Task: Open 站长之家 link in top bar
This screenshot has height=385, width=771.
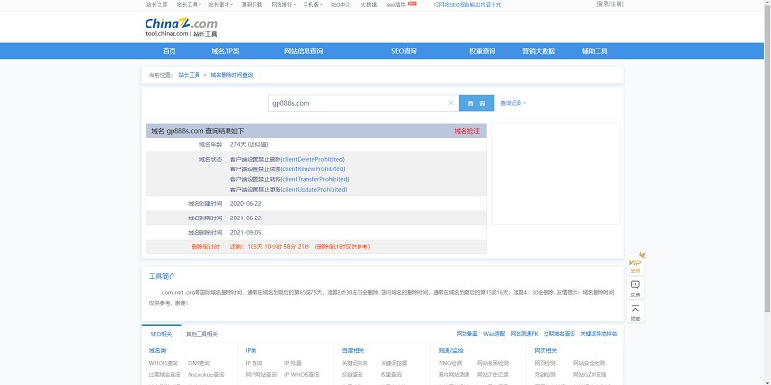Action: point(157,4)
